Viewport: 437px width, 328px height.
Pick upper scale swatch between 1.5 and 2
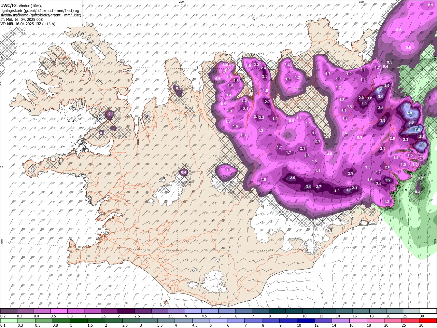pyautogui.click(x=109, y=311)
